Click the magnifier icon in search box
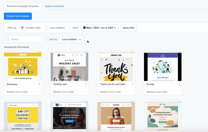Viewport: 208px width, 132px height. tap(8, 39)
